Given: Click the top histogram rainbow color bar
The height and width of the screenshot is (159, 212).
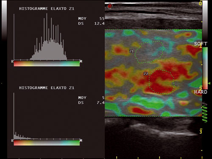Looking at the screenshot, I should coord(47,64).
